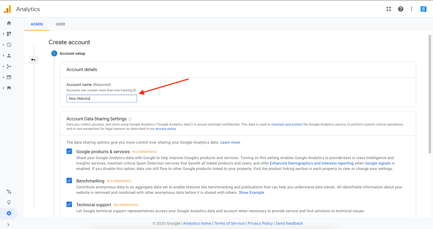
Task: Open Behavior window icon in sidebar
Action: [x=9, y=77]
